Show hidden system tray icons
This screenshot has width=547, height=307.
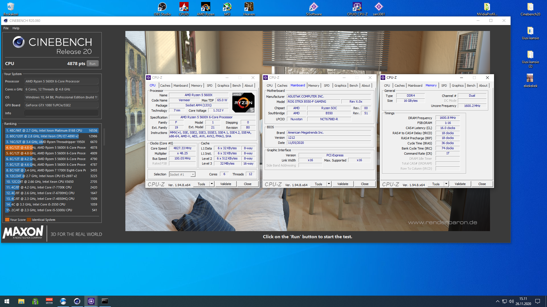point(497,301)
